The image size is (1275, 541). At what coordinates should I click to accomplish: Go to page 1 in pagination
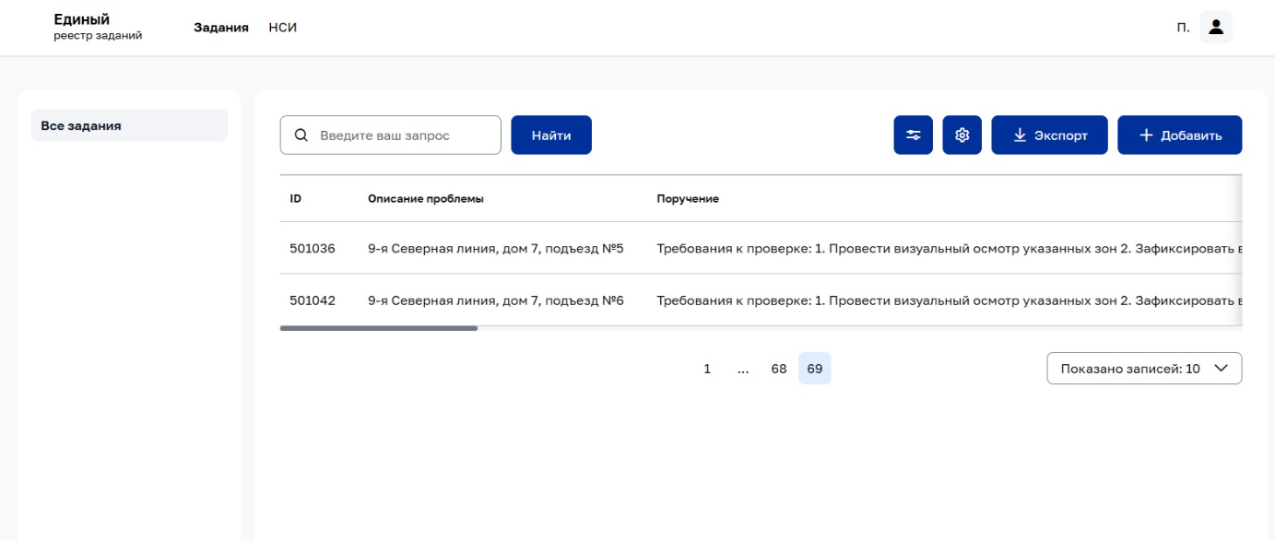pyautogui.click(x=707, y=369)
